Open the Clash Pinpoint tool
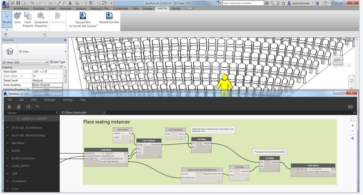The height and width of the screenshot is (195, 363). point(28,18)
